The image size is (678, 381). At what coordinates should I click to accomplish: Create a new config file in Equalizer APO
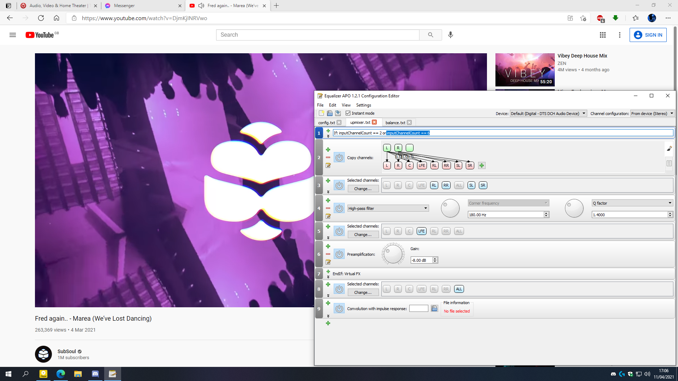(x=321, y=113)
